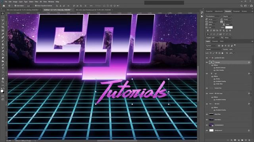Click the Background layer thumbnail

tap(212, 131)
